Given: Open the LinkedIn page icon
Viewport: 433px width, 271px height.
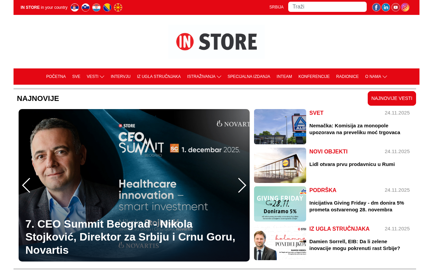Looking at the screenshot, I should point(386,7).
